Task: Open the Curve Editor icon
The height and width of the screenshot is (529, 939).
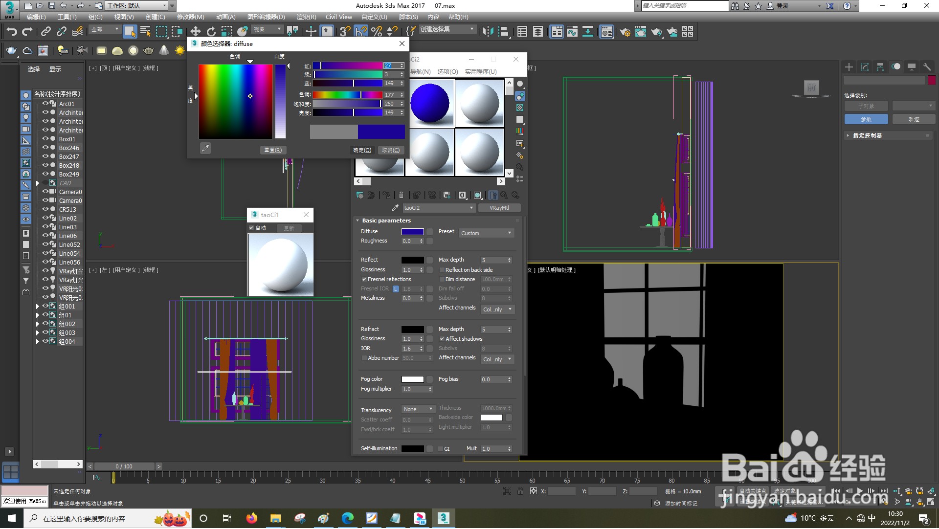Action: click(572, 32)
